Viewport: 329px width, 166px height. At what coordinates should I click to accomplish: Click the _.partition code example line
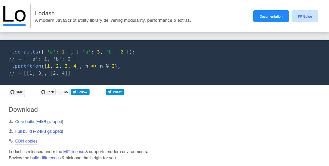[65, 66]
